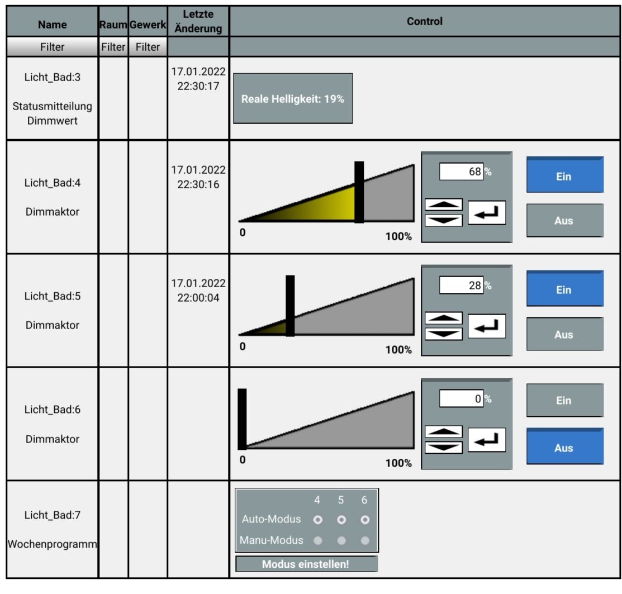622x594 pixels.
Task: Click the Modus einstellen! button
Action: click(x=306, y=564)
